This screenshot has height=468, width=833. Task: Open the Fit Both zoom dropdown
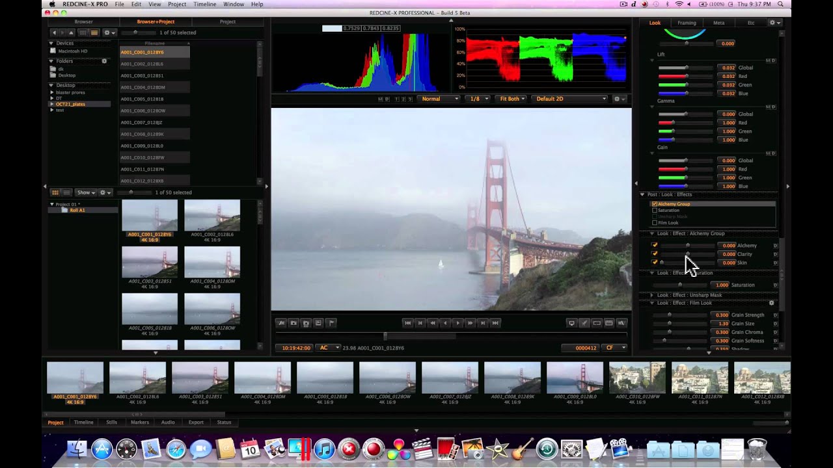(x=512, y=99)
